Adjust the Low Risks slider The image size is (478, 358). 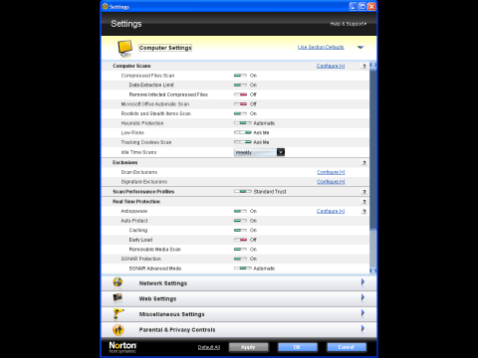point(243,133)
